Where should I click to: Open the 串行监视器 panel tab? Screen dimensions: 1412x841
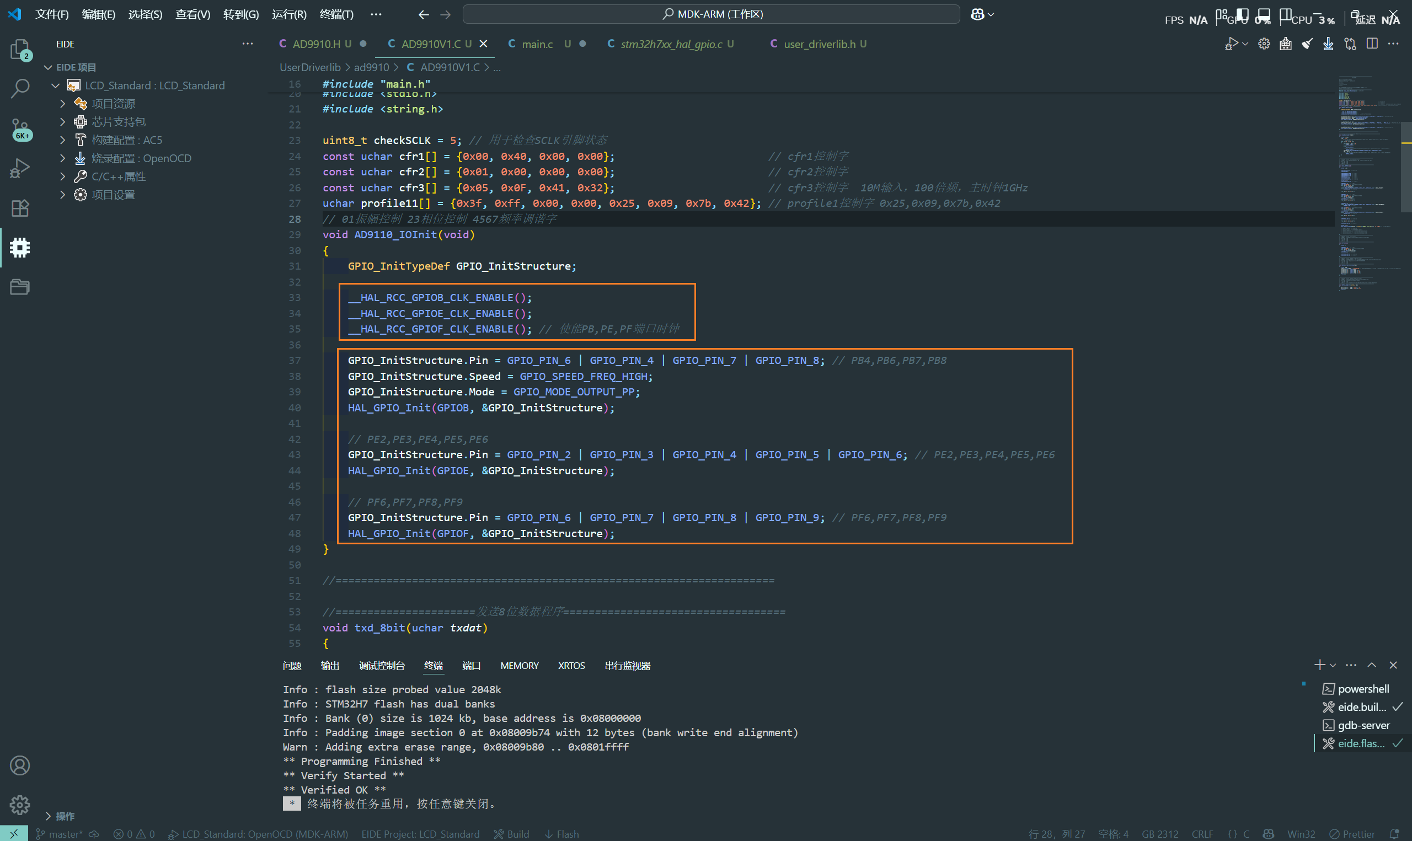coord(627,666)
